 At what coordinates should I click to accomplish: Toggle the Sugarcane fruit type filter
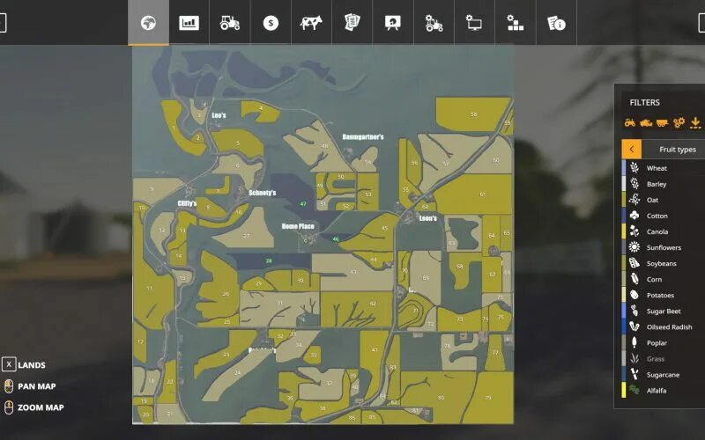[664, 375]
